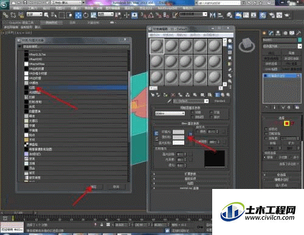Click Cancel button in Material/Map Browser
Screen dimensions: 304x235
click(x=116, y=187)
